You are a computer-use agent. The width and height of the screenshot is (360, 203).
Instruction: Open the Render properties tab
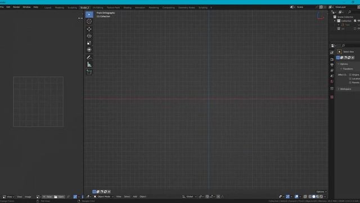[332, 60]
